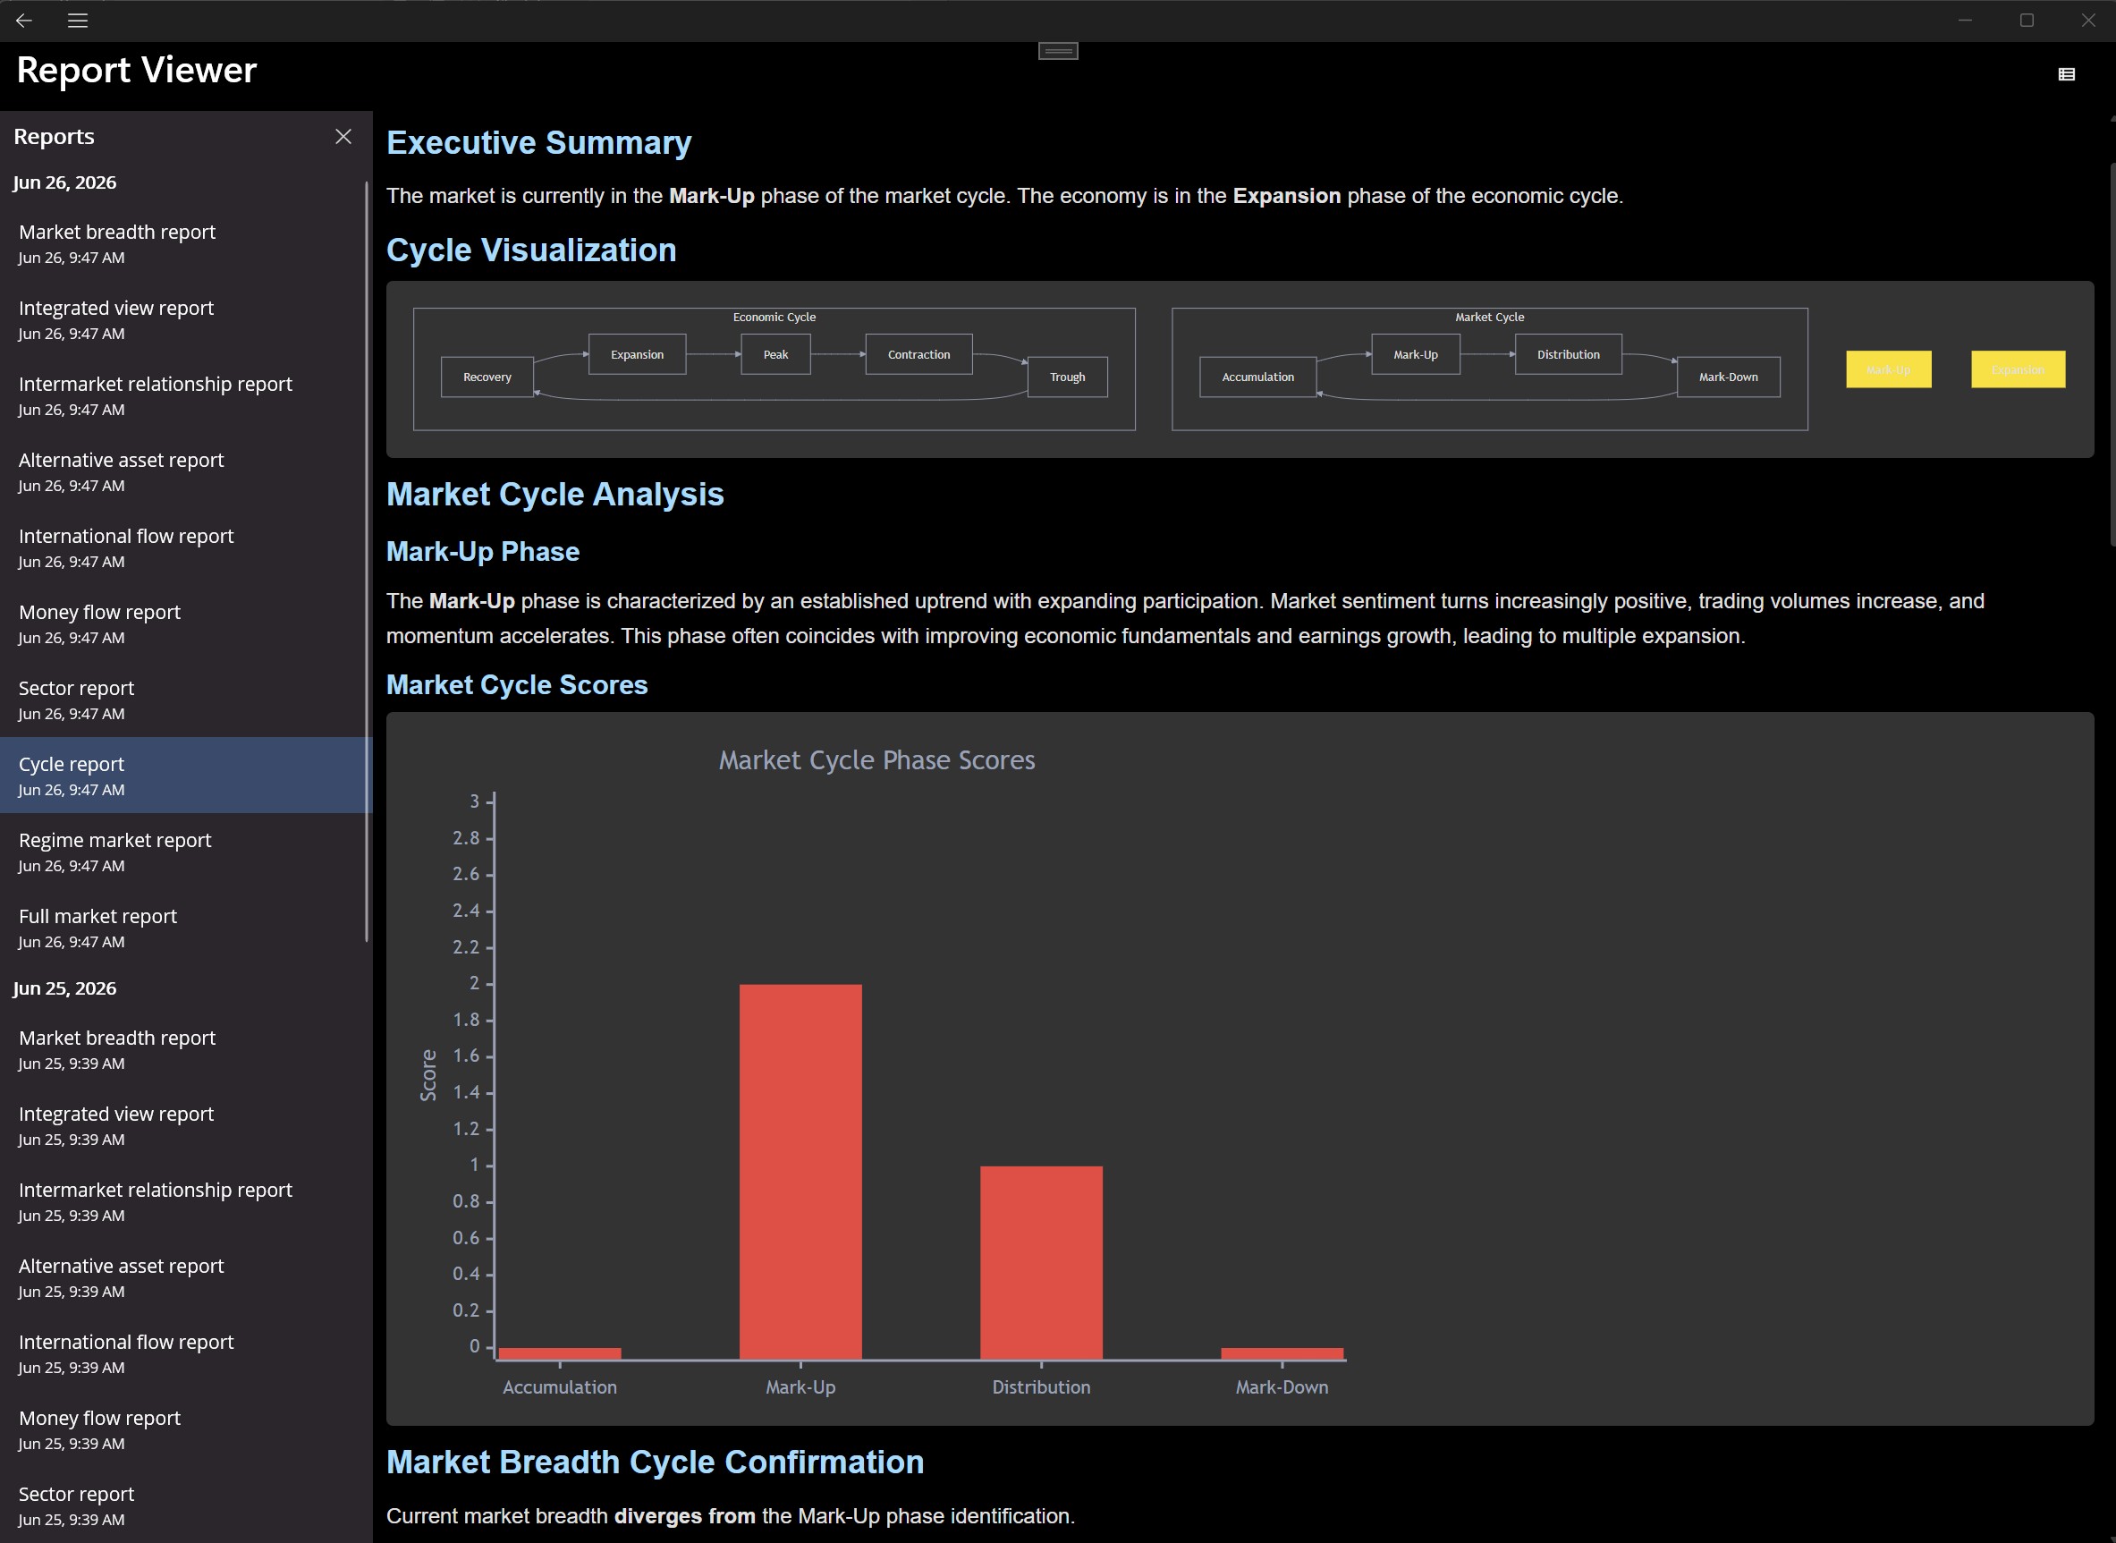Click the reports list scrollbar
Image resolution: width=2116 pixels, height=1543 pixels.
pos(367,561)
